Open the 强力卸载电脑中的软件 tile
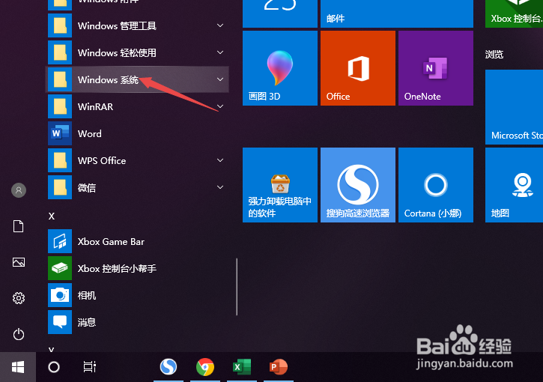Viewport: 543px width, 382px height. (x=280, y=185)
